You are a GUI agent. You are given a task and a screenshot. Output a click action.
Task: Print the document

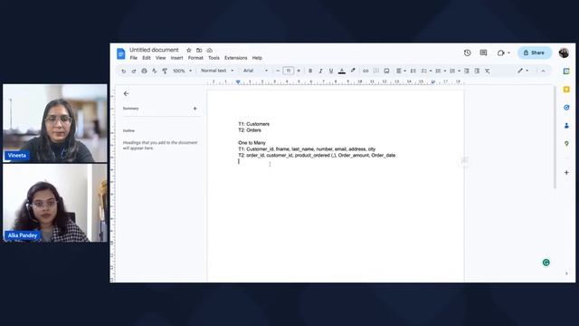[x=144, y=71]
